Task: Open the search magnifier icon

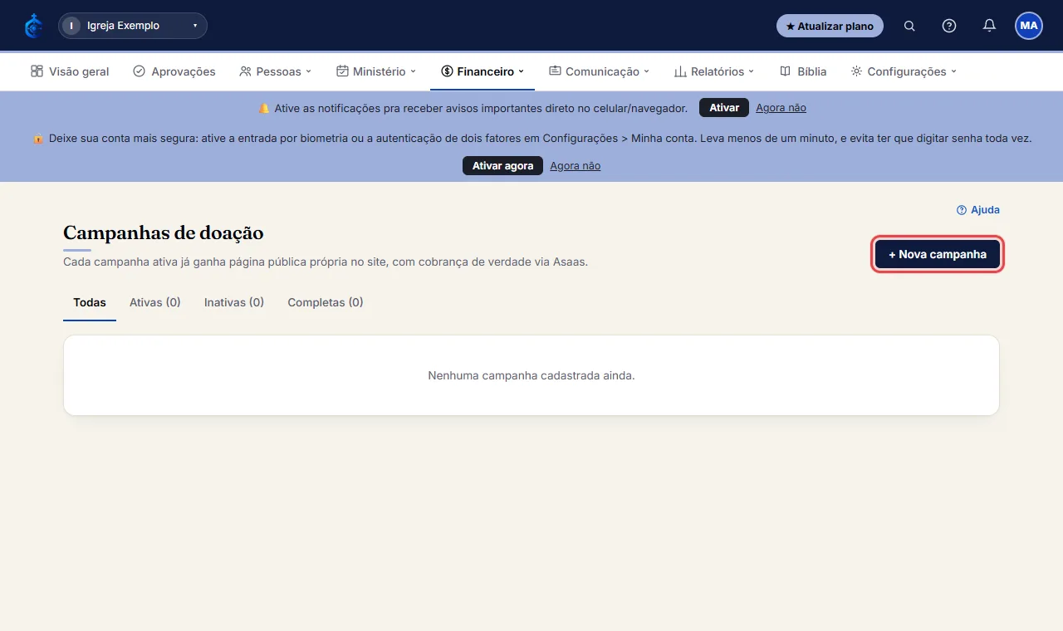Action: pyautogui.click(x=909, y=26)
